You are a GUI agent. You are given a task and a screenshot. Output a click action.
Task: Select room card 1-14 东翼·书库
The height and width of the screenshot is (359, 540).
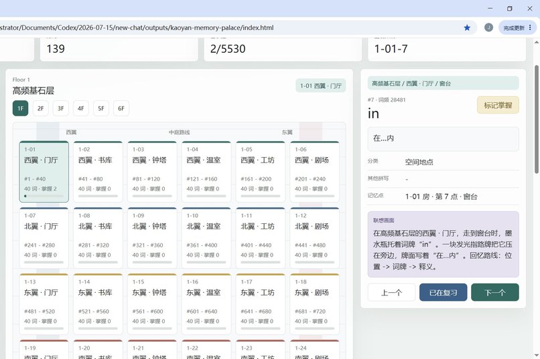click(98, 304)
